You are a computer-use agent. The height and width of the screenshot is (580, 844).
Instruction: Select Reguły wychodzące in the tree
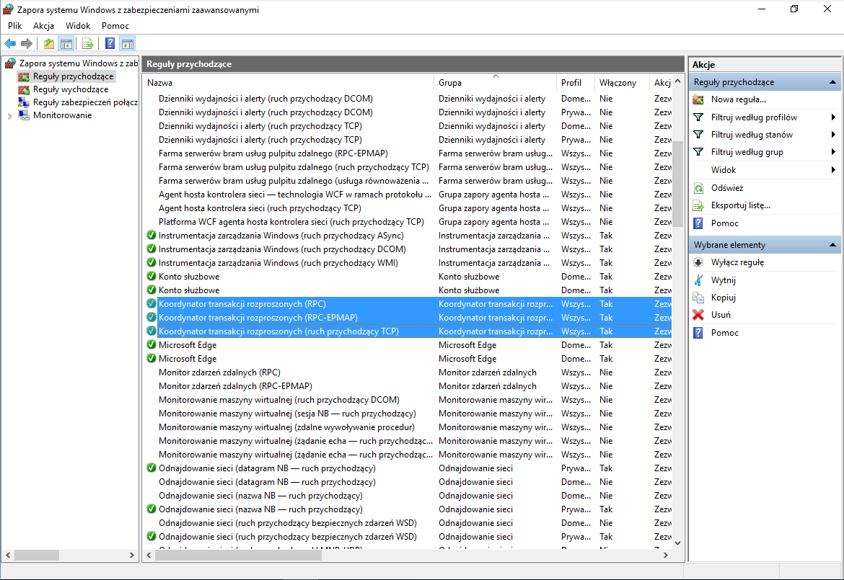point(71,89)
